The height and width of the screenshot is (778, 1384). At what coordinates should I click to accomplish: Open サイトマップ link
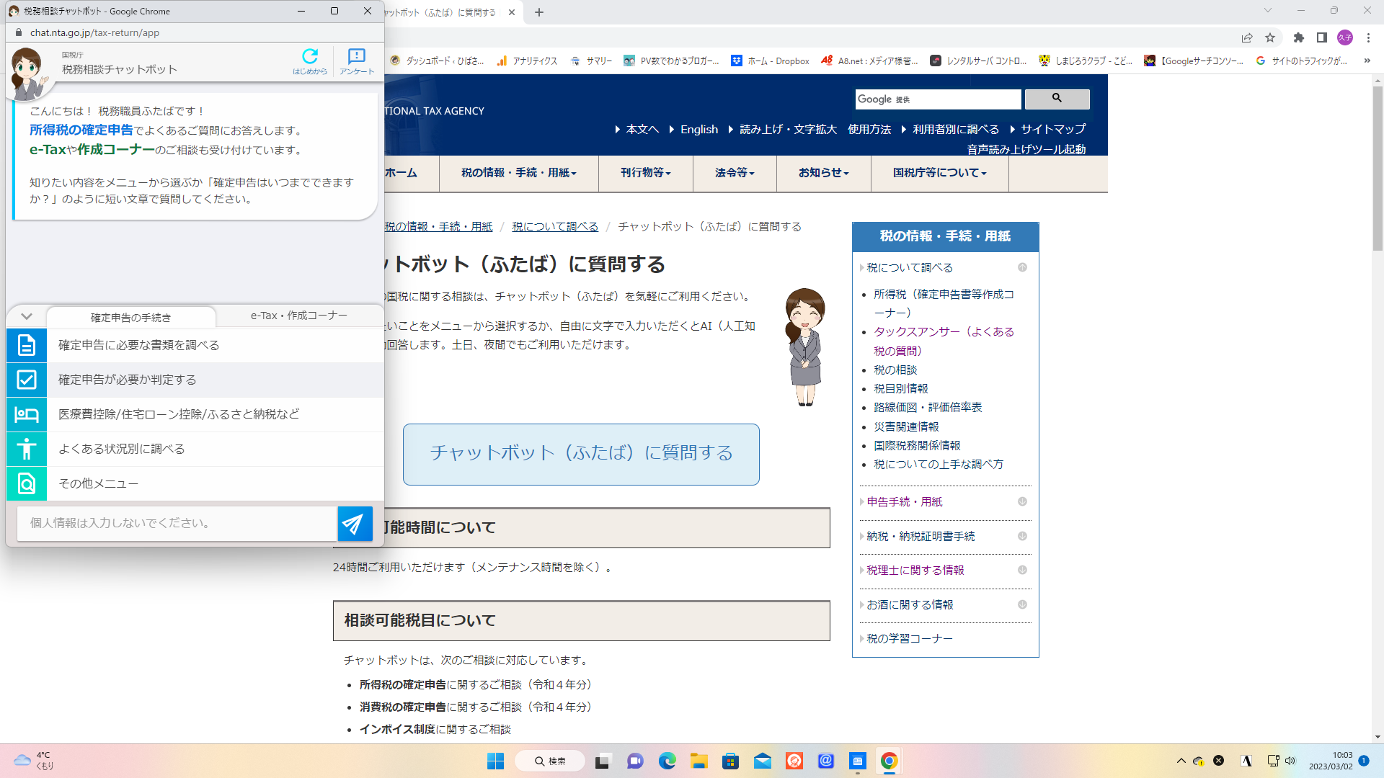1053,130
